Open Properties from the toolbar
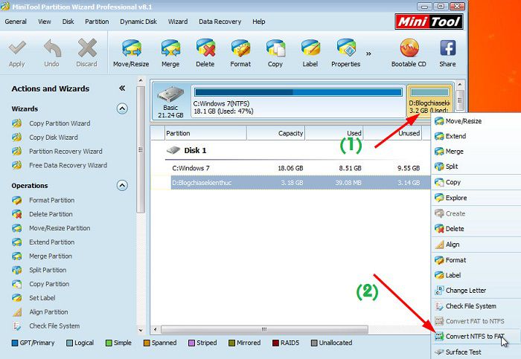The width and height of the screenshot is (521, 359). [345, 52]
